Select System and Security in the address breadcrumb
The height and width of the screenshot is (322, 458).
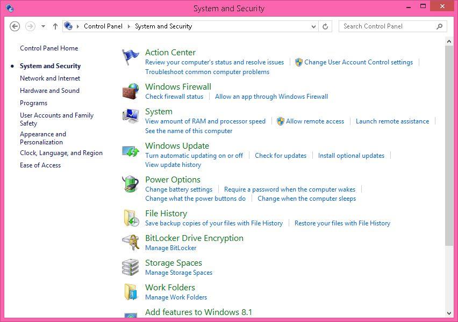point(163,26)
